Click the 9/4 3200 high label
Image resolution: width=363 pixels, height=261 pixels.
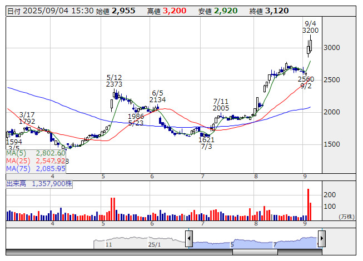(310, 27)
